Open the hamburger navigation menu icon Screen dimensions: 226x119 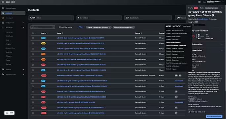pos(3,2)
